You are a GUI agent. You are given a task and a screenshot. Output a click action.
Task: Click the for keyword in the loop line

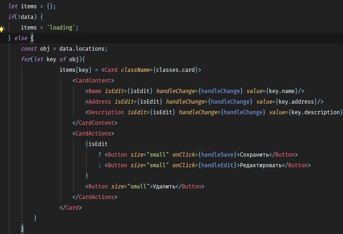coord(26,59)
